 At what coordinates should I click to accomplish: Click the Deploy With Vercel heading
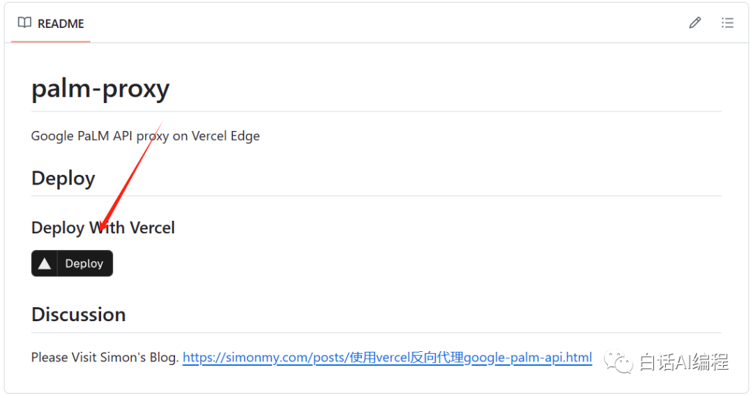[x=102, y=228]
